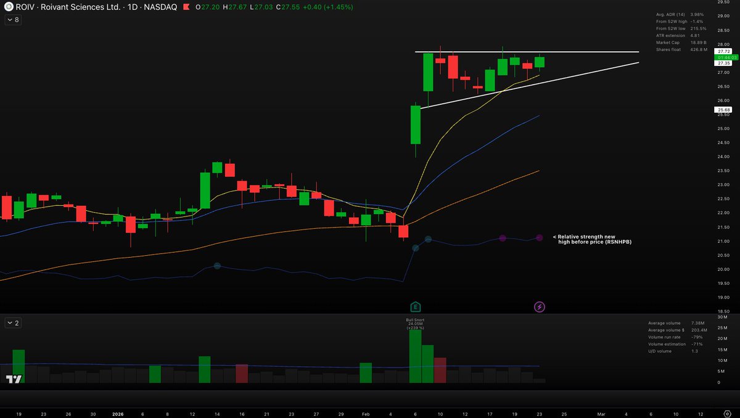Click the Bull Snort 24.05M volume annotation
This screenshot has width=740, height=418.
click(416, 323)
